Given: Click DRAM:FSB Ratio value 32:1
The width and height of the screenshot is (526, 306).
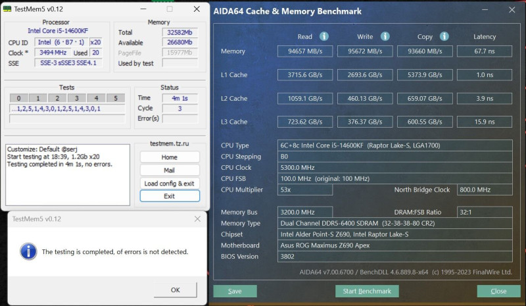Looking at the screenshot, I should 485,213.
